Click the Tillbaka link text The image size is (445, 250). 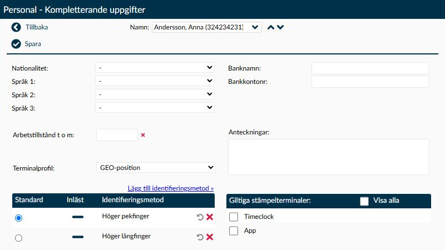[x=37, y=27]
